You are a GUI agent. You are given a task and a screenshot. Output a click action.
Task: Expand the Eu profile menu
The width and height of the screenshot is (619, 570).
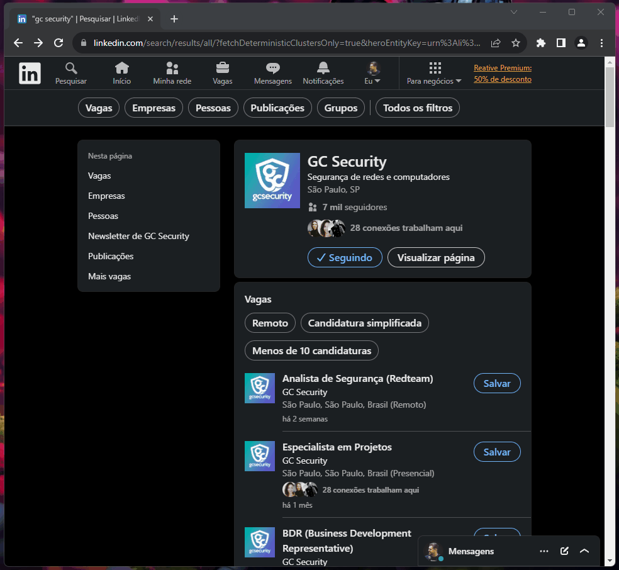372,74
